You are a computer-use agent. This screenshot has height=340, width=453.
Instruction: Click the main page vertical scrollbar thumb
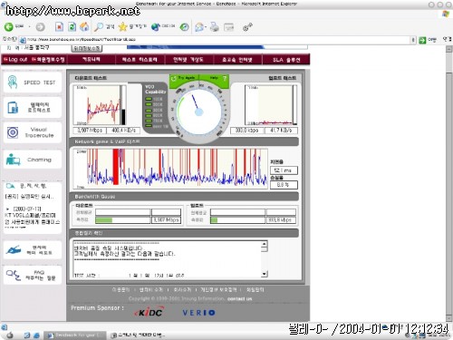449,193
